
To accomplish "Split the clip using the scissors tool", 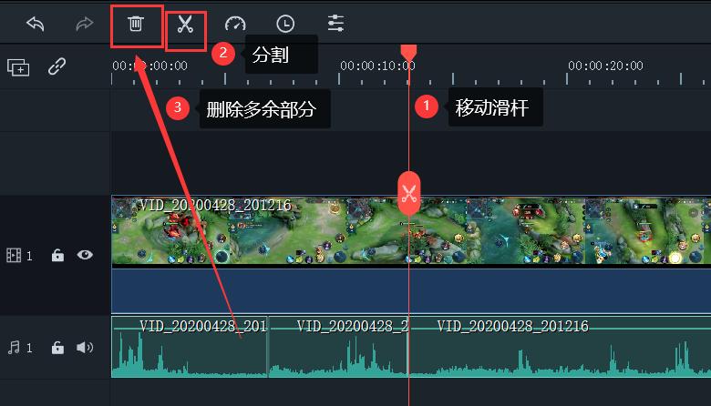I will [x=185, y=25].
